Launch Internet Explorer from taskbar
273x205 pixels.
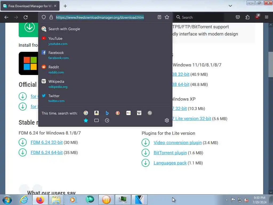tap(24, 200)
